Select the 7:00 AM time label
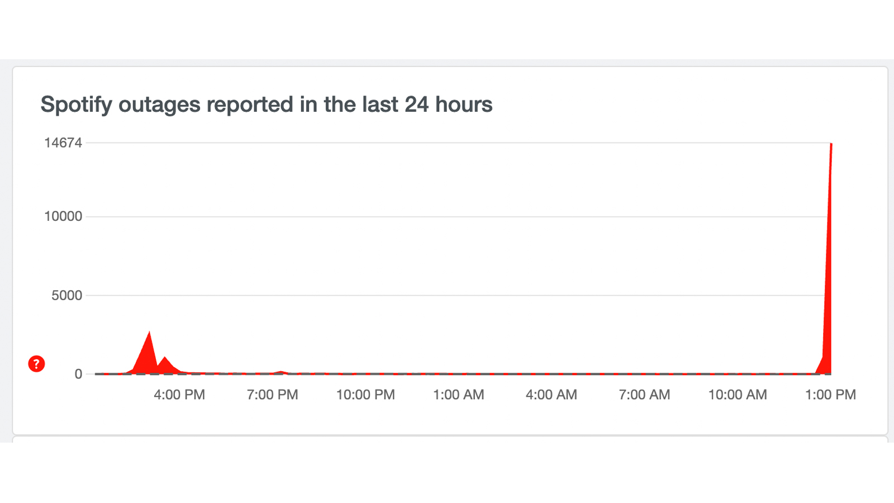The height and width of the screenshot is (503, 894). point(644,395)
